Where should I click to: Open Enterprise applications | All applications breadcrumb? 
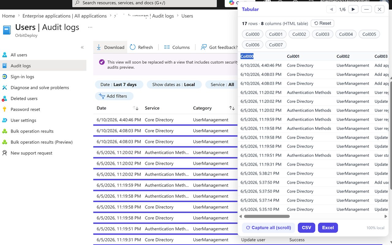(x=65, y=16)
